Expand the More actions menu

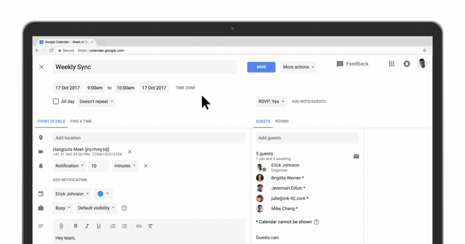pos(299,67)
